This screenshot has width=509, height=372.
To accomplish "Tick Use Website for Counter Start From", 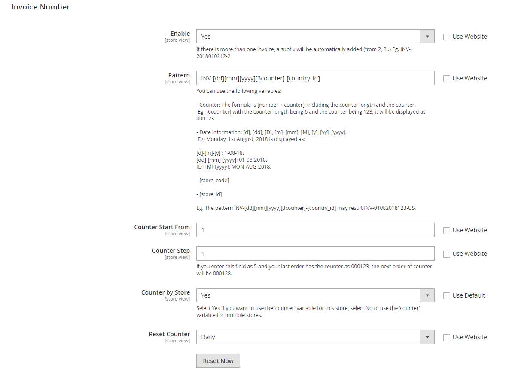I will pyautogui.click(x=447, y=231).
